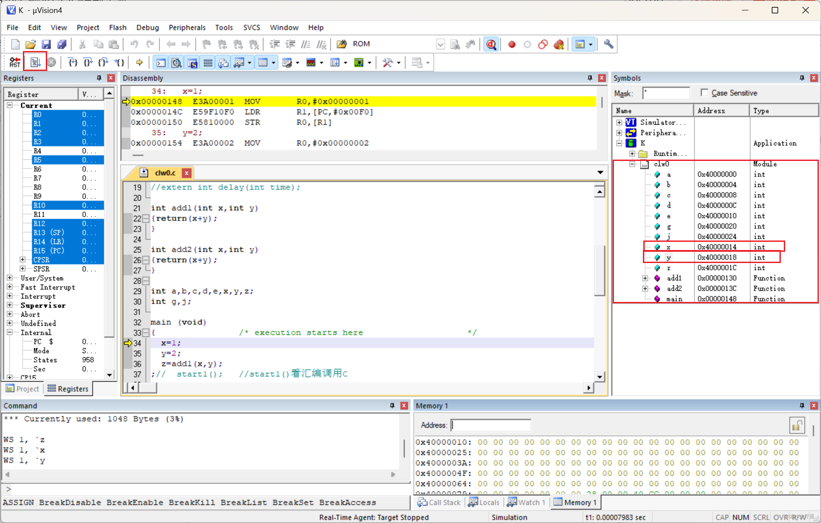Click the Command line input prompt
The width and height of the screenshot is (821, 523).
[x=206, y=489]
